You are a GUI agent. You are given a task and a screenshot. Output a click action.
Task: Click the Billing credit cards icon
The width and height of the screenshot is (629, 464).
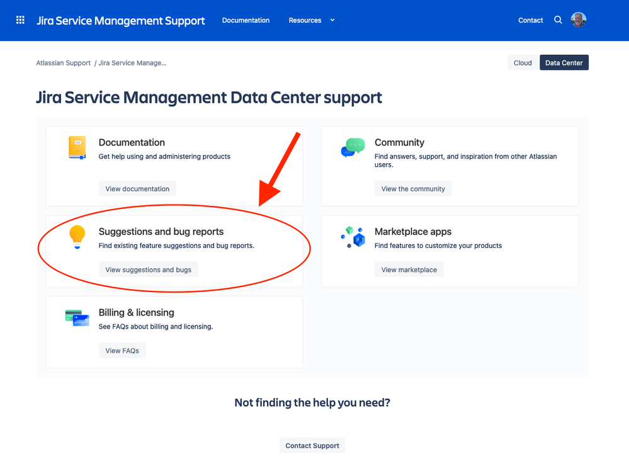[x=77, y=317]
